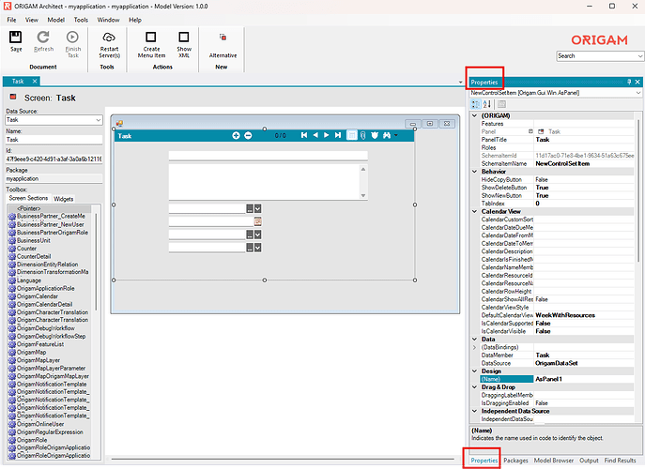Select OrigamRole item in Toolbox

pos(32,440)
